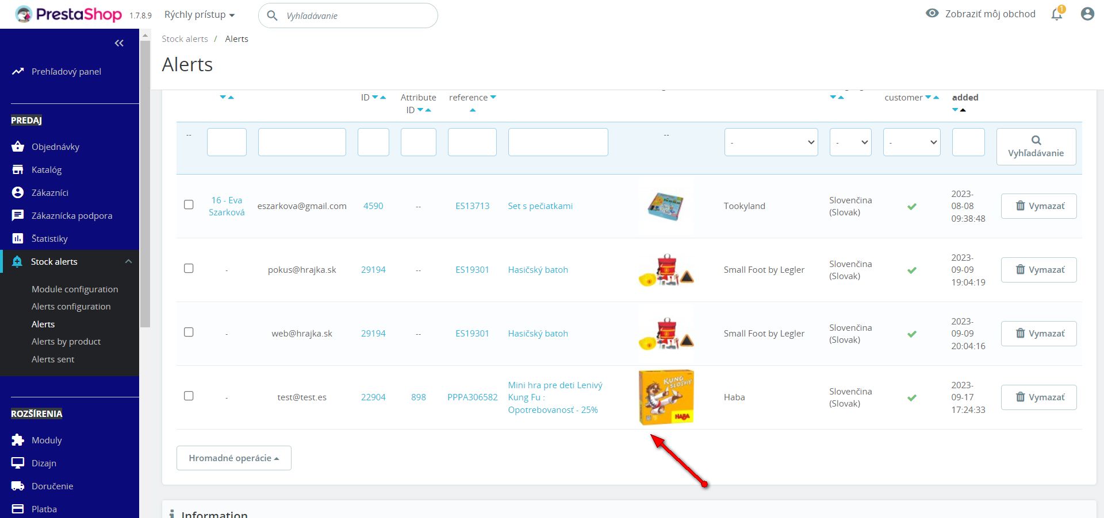The image size is (1104, 518).
Task: Open the Rýchly prístup dropdown
Action: coord(200,15)
